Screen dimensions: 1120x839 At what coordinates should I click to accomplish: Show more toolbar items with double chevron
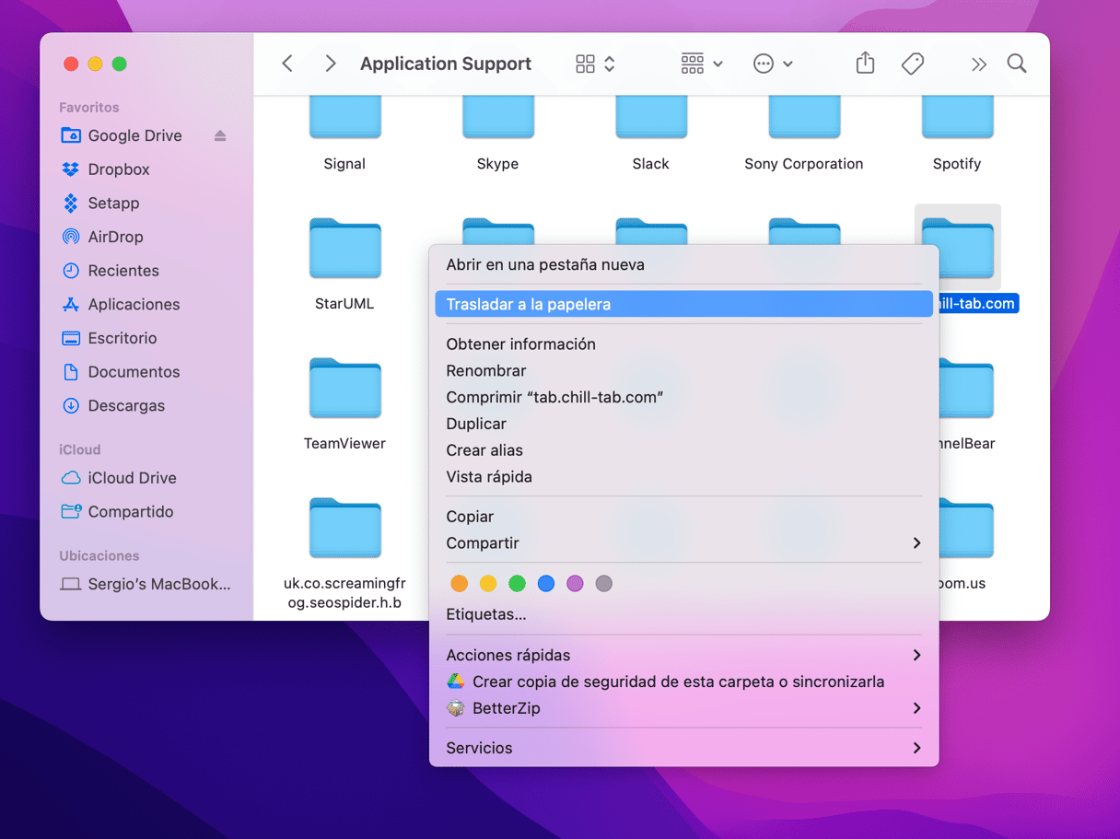click(x=978, y=64)
